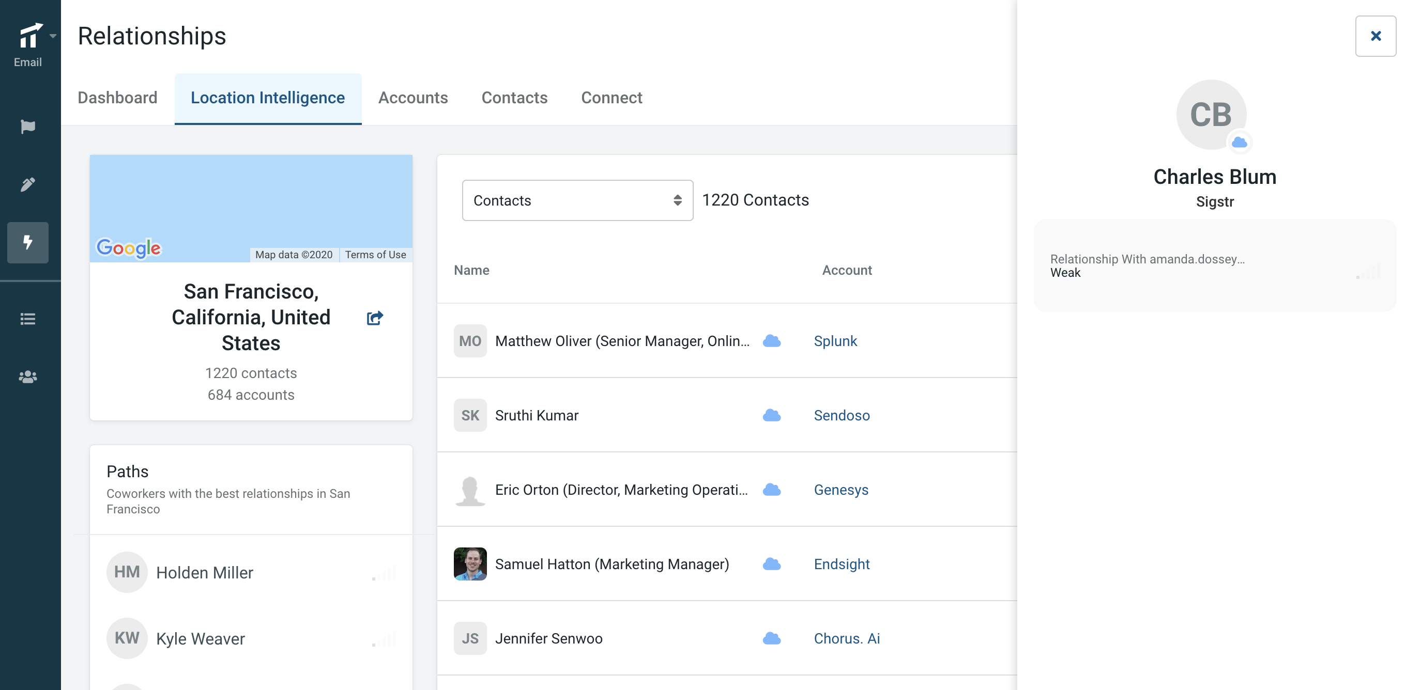Viewport: 1406px width, 690px height.
Task: Click cloud icon in Eric Orton row
Action: coord(771,489)
